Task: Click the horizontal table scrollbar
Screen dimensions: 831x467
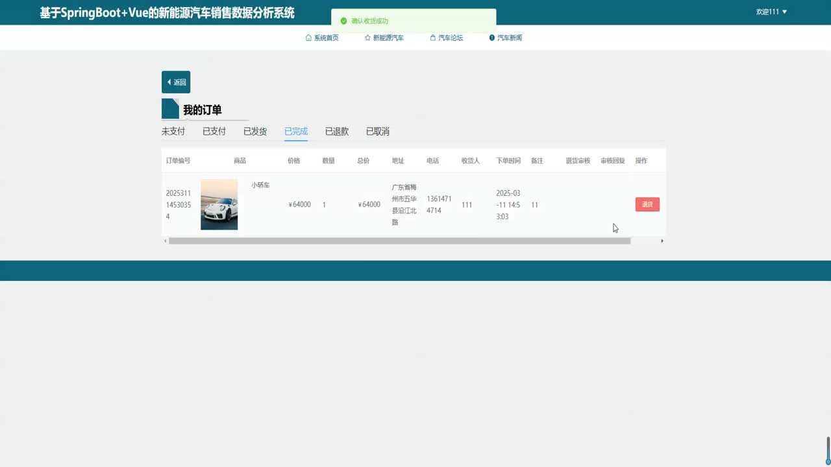Action: coord(399,241)
